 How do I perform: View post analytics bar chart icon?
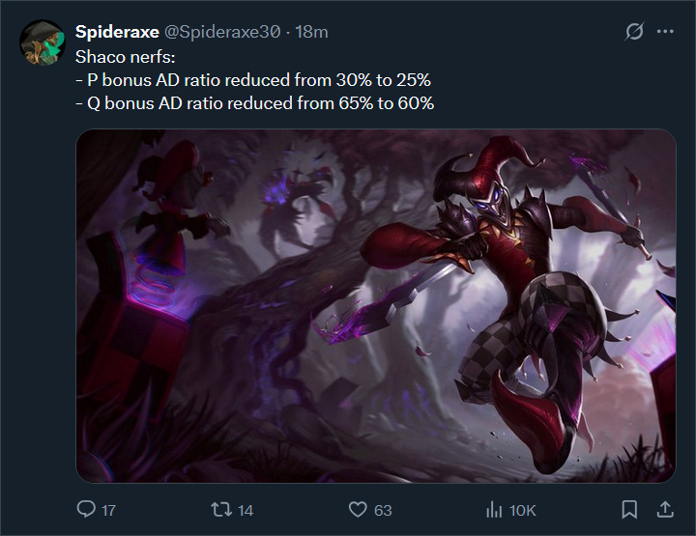click(494, 509)
